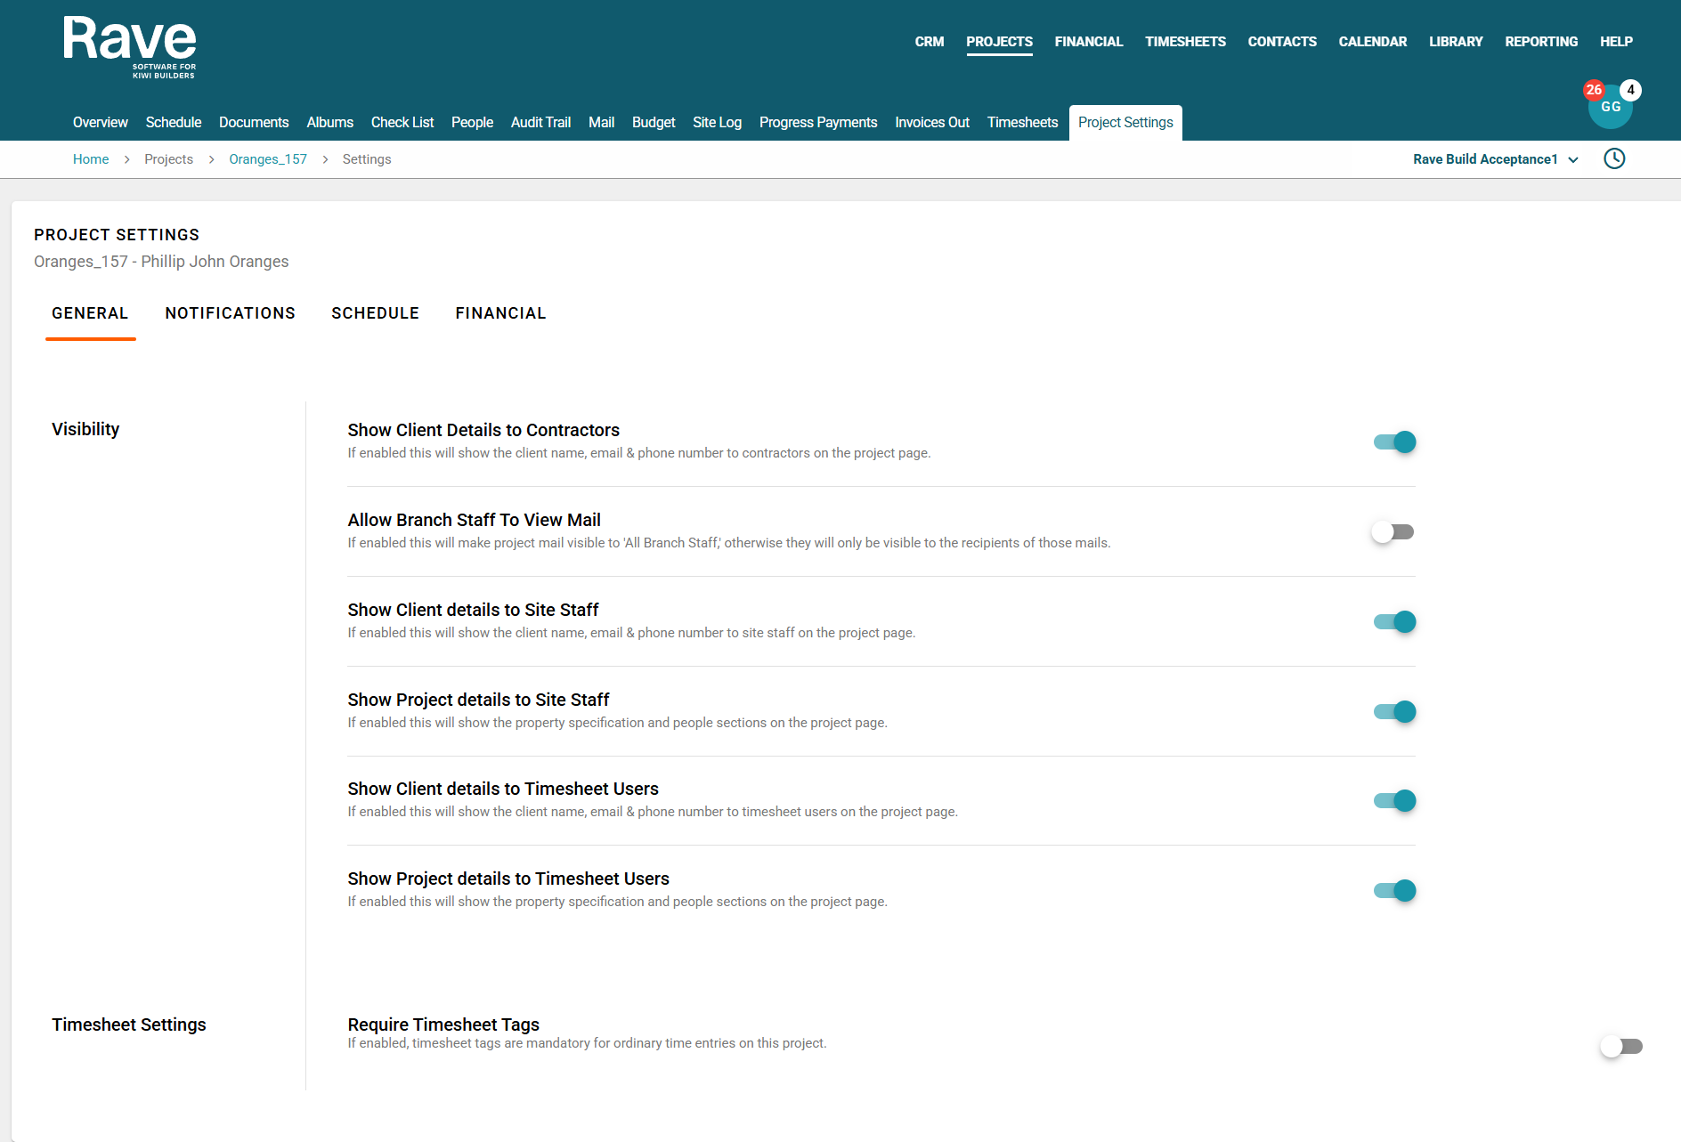Open the Help menu

tap(1616, 42)
